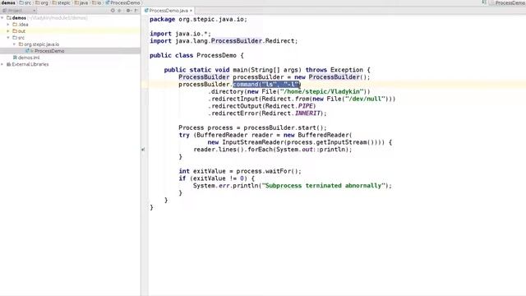Viewport: 526px width, 296px height.
Task: Click the ProcessDemo class breadcrumb
Action: pos(122,2)
